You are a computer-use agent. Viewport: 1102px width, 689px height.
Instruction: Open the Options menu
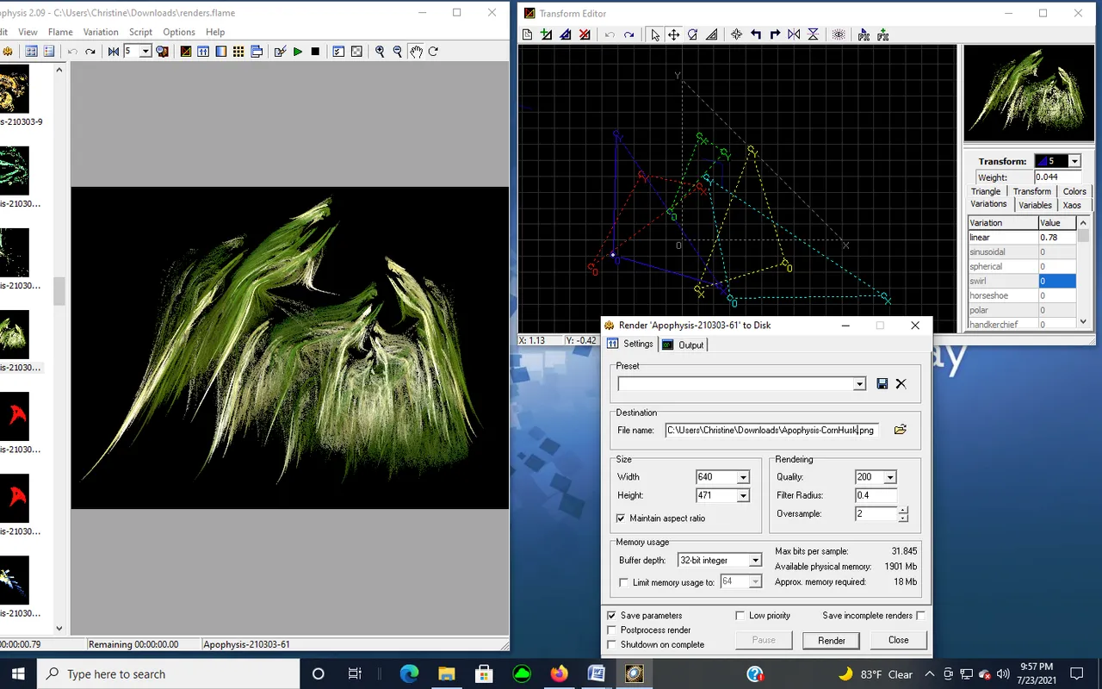point(179,32)
